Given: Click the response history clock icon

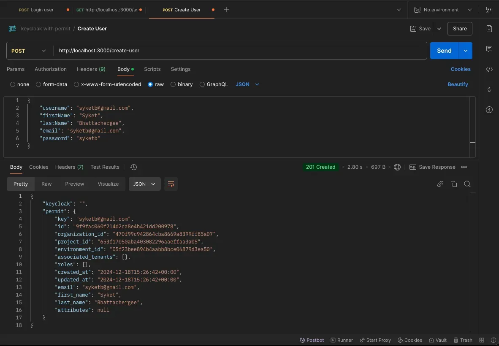Looking at the screenshot, I should click(x=133, y=167).
